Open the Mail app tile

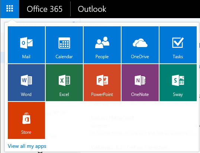(26, 45)
